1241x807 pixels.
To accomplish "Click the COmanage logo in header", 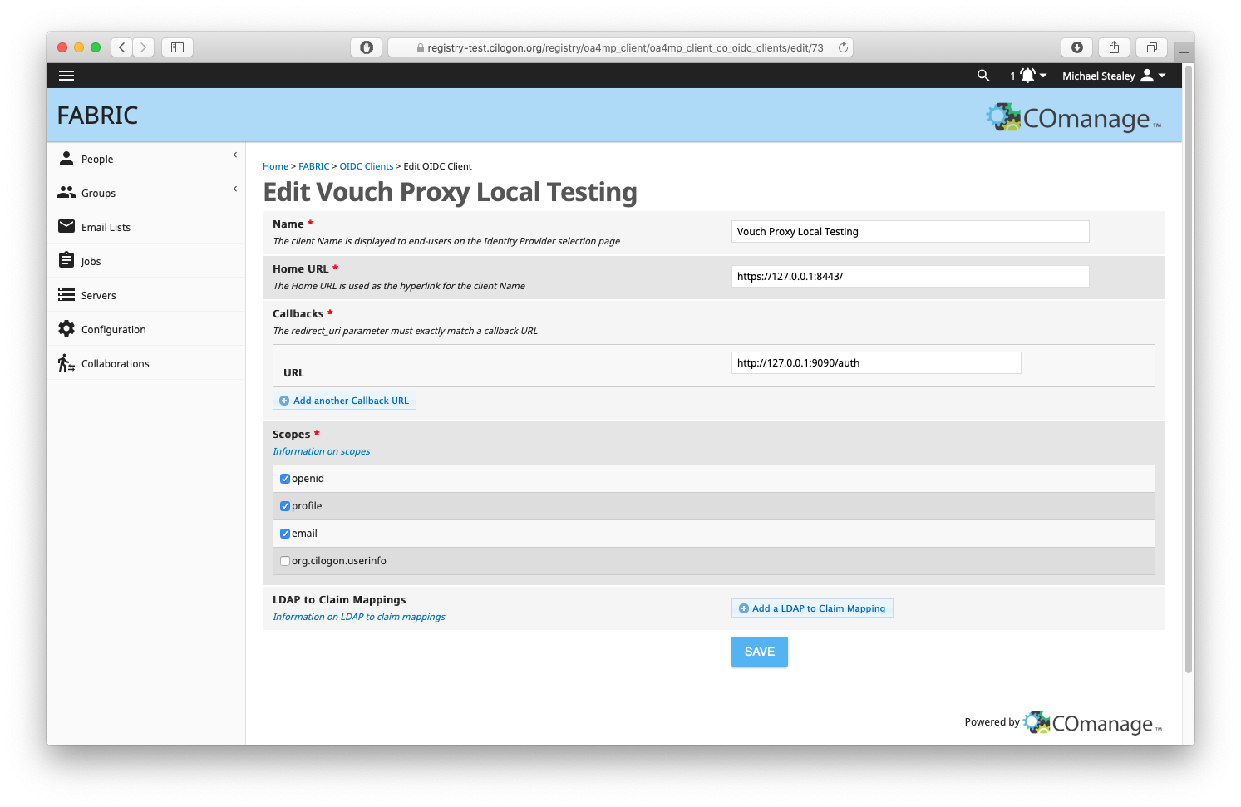I will (x=1073, y=118).
